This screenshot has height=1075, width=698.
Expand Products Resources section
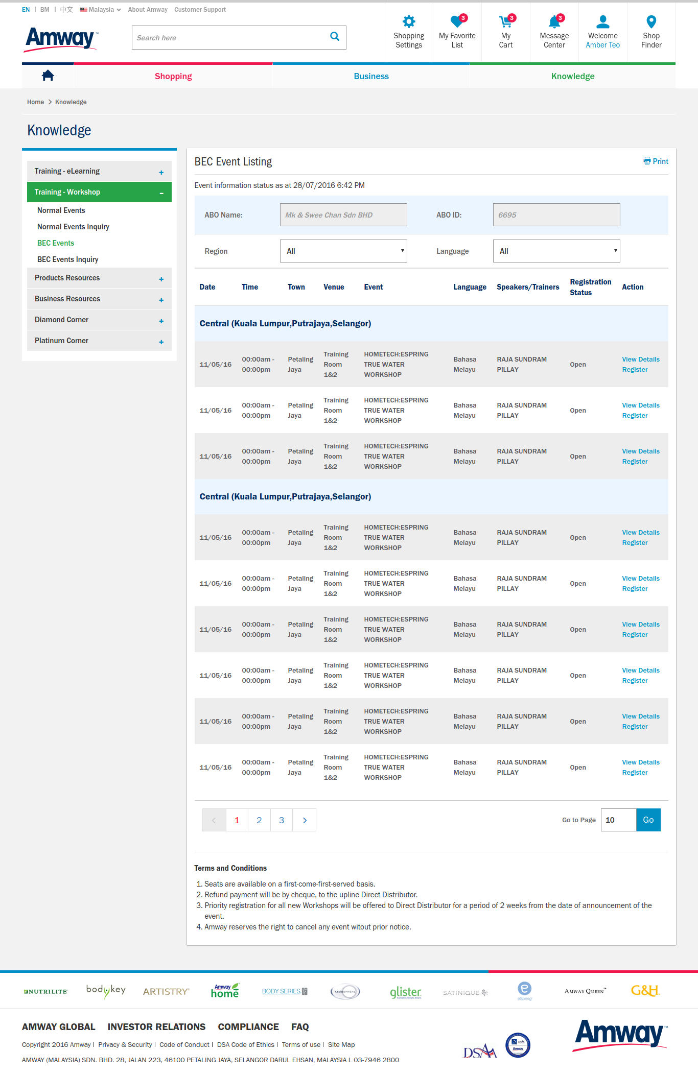99,278
